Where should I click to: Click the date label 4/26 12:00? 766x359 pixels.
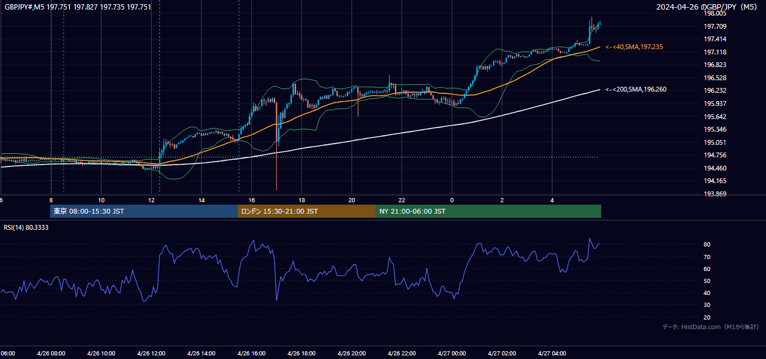151,354
